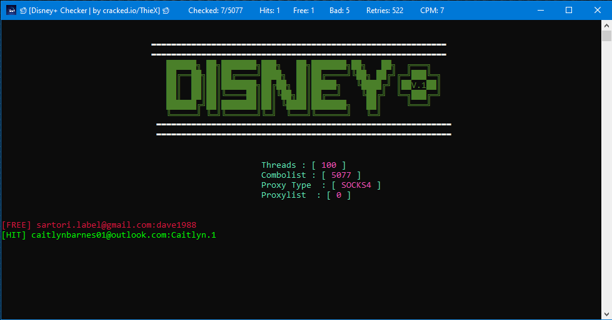Click the small icon after "cracked.io/ThieX]" in title
This screenshot has width=612, height=320.
click(x=166, y=11)
